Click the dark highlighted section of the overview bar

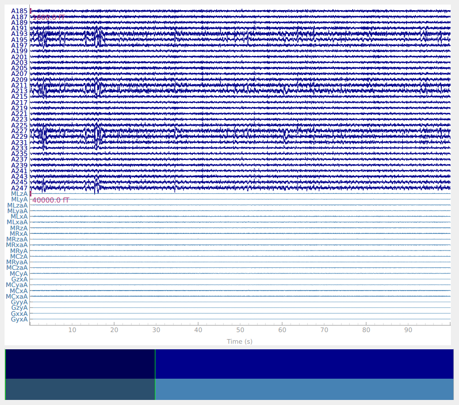pyautogui.click(x=80, y=364)
